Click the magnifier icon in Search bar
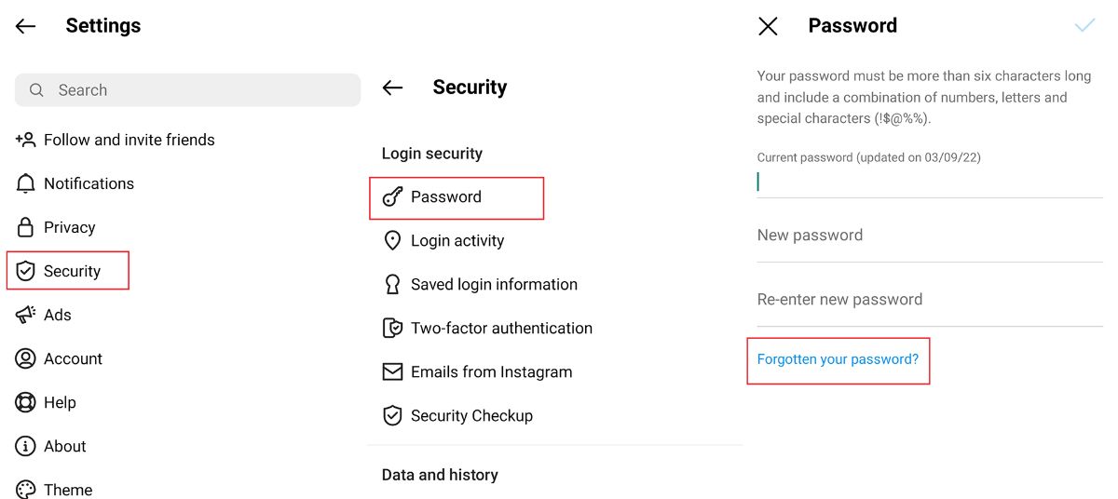 tap(37, 90)
